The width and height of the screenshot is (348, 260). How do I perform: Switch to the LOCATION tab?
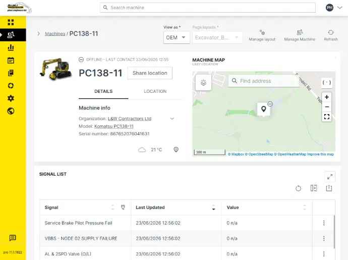click(155, 91)
